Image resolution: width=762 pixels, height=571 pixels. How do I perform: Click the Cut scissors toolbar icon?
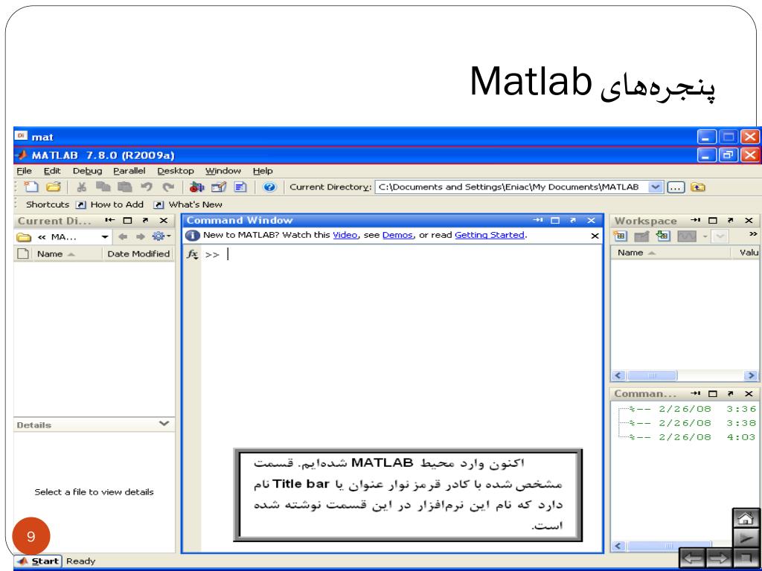click(x=82, y=187)
